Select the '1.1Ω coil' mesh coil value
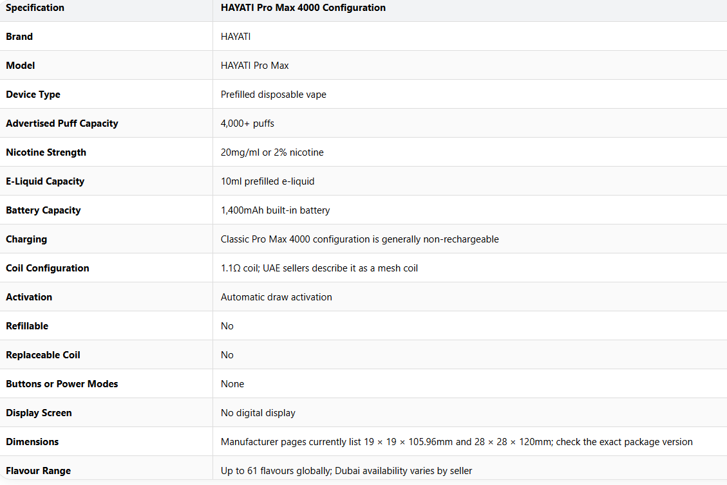 319,268
